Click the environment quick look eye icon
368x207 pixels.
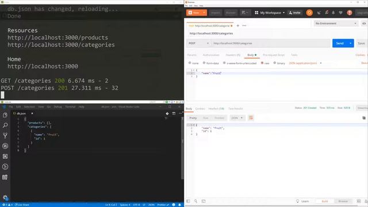(364, 24)
